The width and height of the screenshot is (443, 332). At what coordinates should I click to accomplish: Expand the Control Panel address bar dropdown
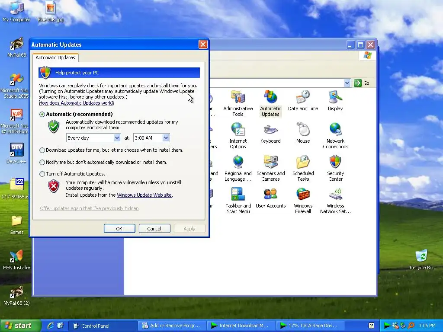point(347,83)
